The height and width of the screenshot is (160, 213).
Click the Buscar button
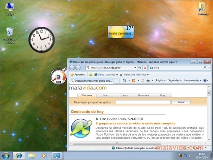pyautogui.click(x=181, y=102)
